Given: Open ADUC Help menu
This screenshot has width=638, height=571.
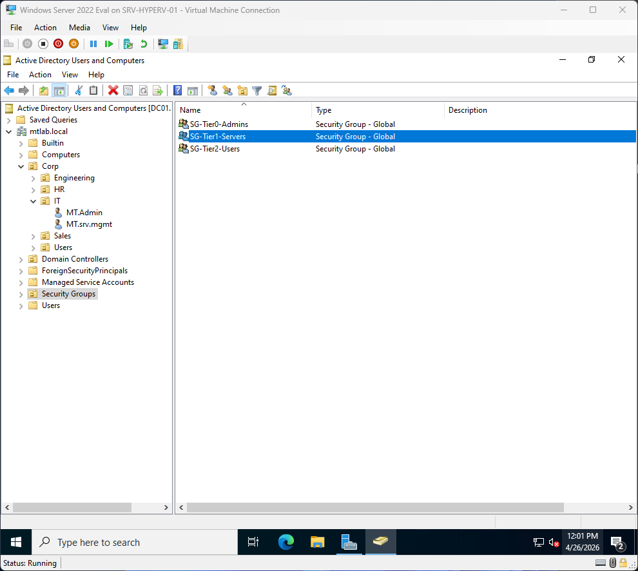Looking at the screenshot, I should pos(96,75).
